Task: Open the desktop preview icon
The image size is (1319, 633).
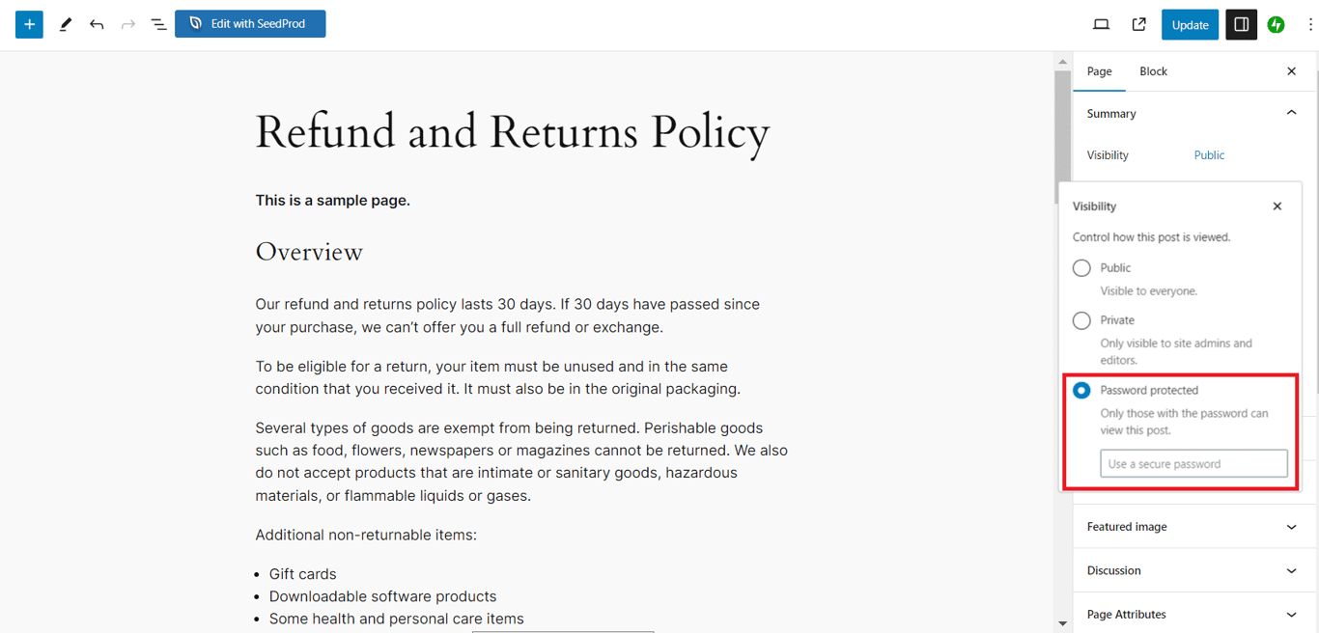Action: (1101, 23)
